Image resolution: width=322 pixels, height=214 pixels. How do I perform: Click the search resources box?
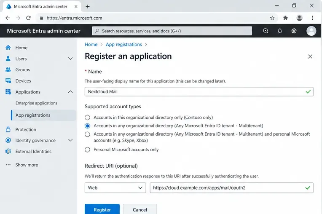[172, 31]
